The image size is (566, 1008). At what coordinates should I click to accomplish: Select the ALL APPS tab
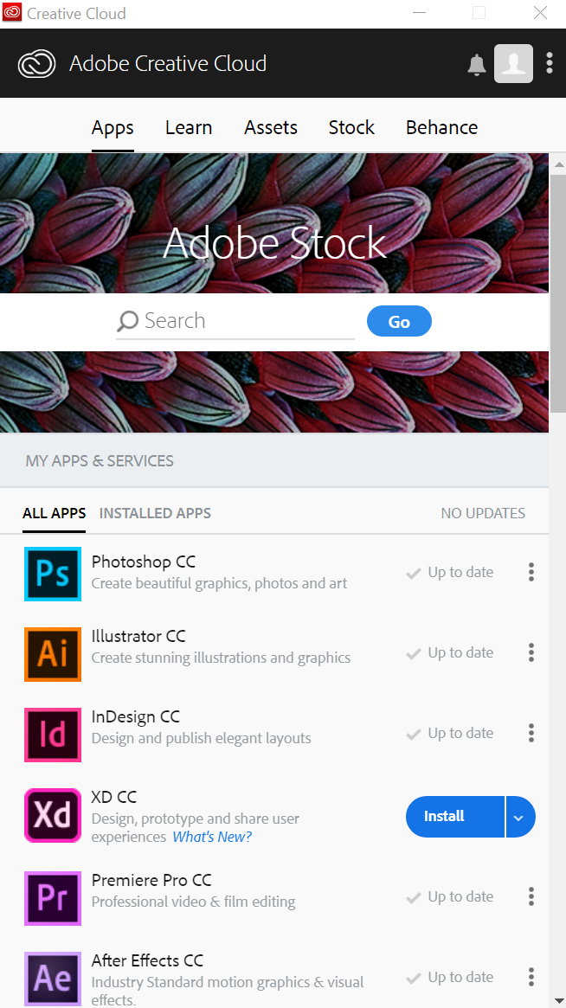[x=54, y=513]
